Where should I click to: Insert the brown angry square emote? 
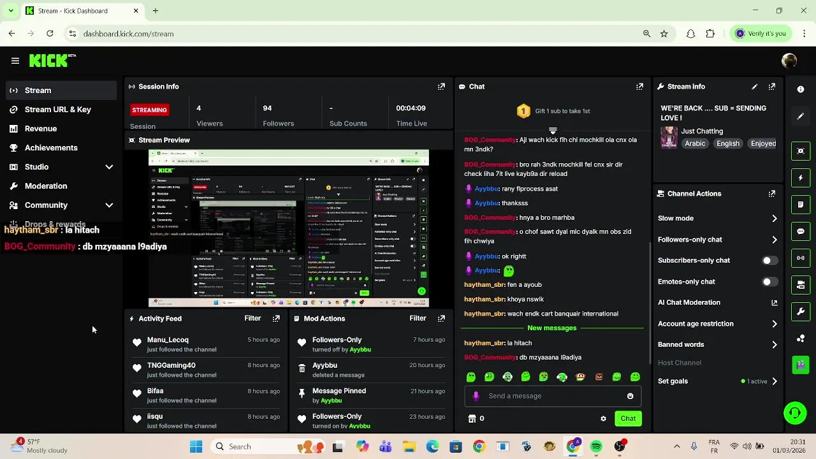pyautogui.click(x=599, y=377)
